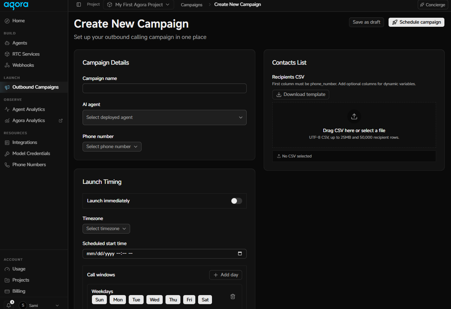Viewport: 451px width, 309px height.
Task: Click Add day button in Call windows
Action: click(226, 275)
